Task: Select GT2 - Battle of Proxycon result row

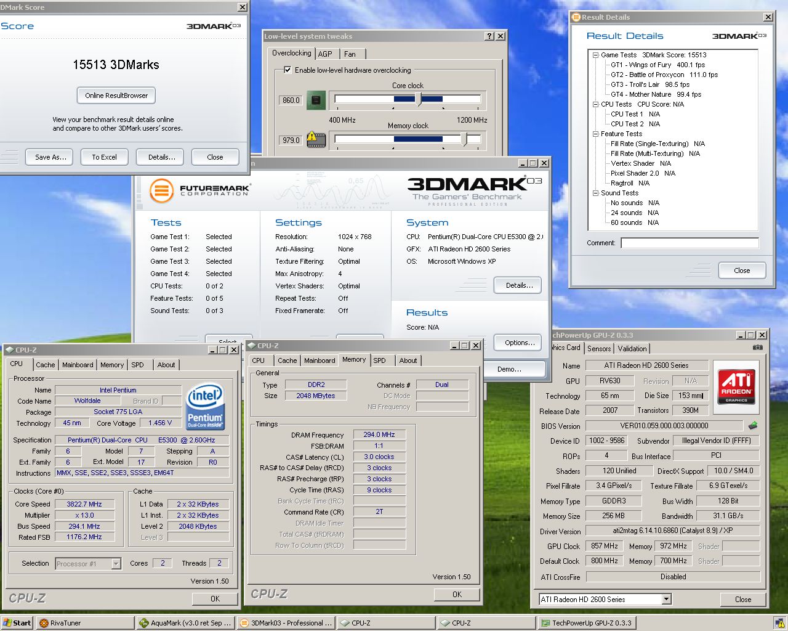Action: click(x=664, y=75)
